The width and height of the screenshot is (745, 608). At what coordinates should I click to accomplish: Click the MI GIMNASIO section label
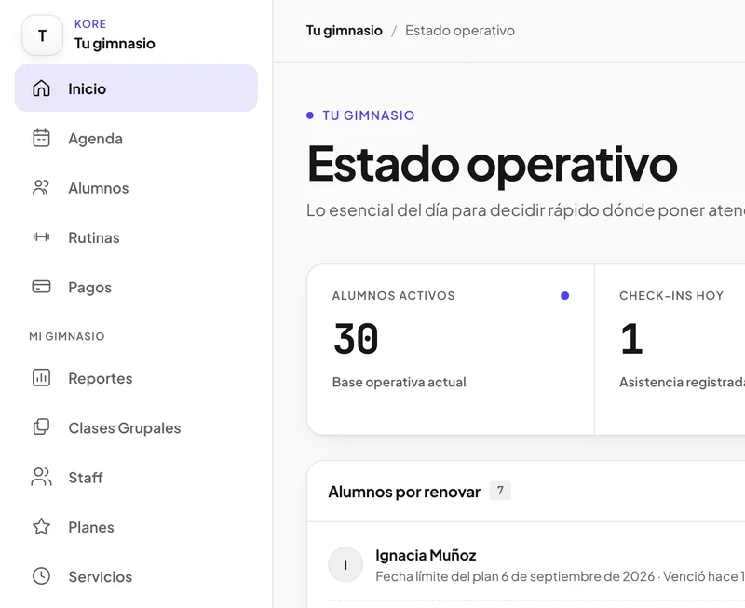pos(66,336)
